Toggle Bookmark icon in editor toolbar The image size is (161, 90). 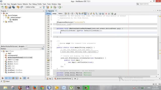pos(97,13)
